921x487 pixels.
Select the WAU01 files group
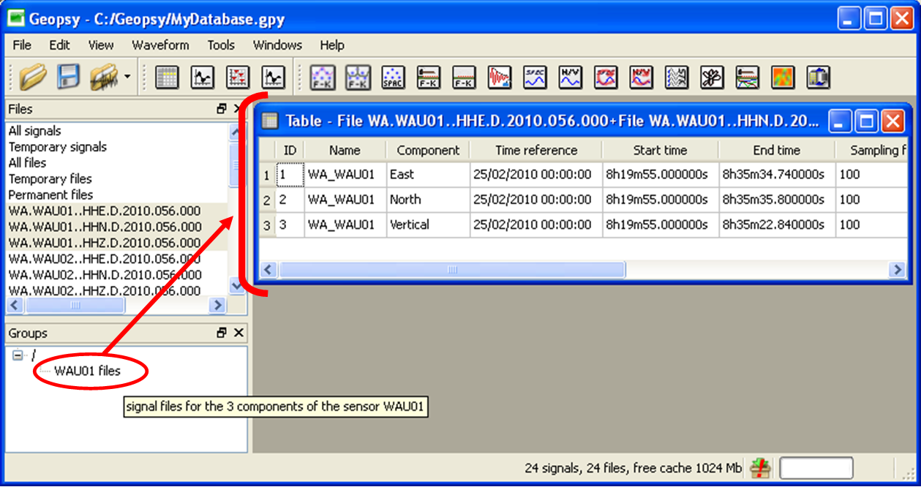pos(87,371)
